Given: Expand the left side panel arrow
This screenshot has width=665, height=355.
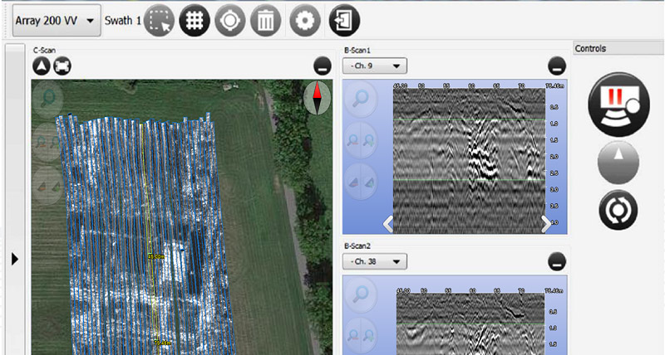Looking at the screenshot, I should (x=14, y=260).
